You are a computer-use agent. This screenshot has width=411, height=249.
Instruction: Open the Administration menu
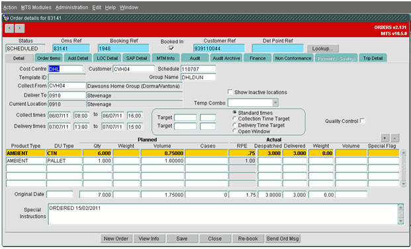[72, 7]
